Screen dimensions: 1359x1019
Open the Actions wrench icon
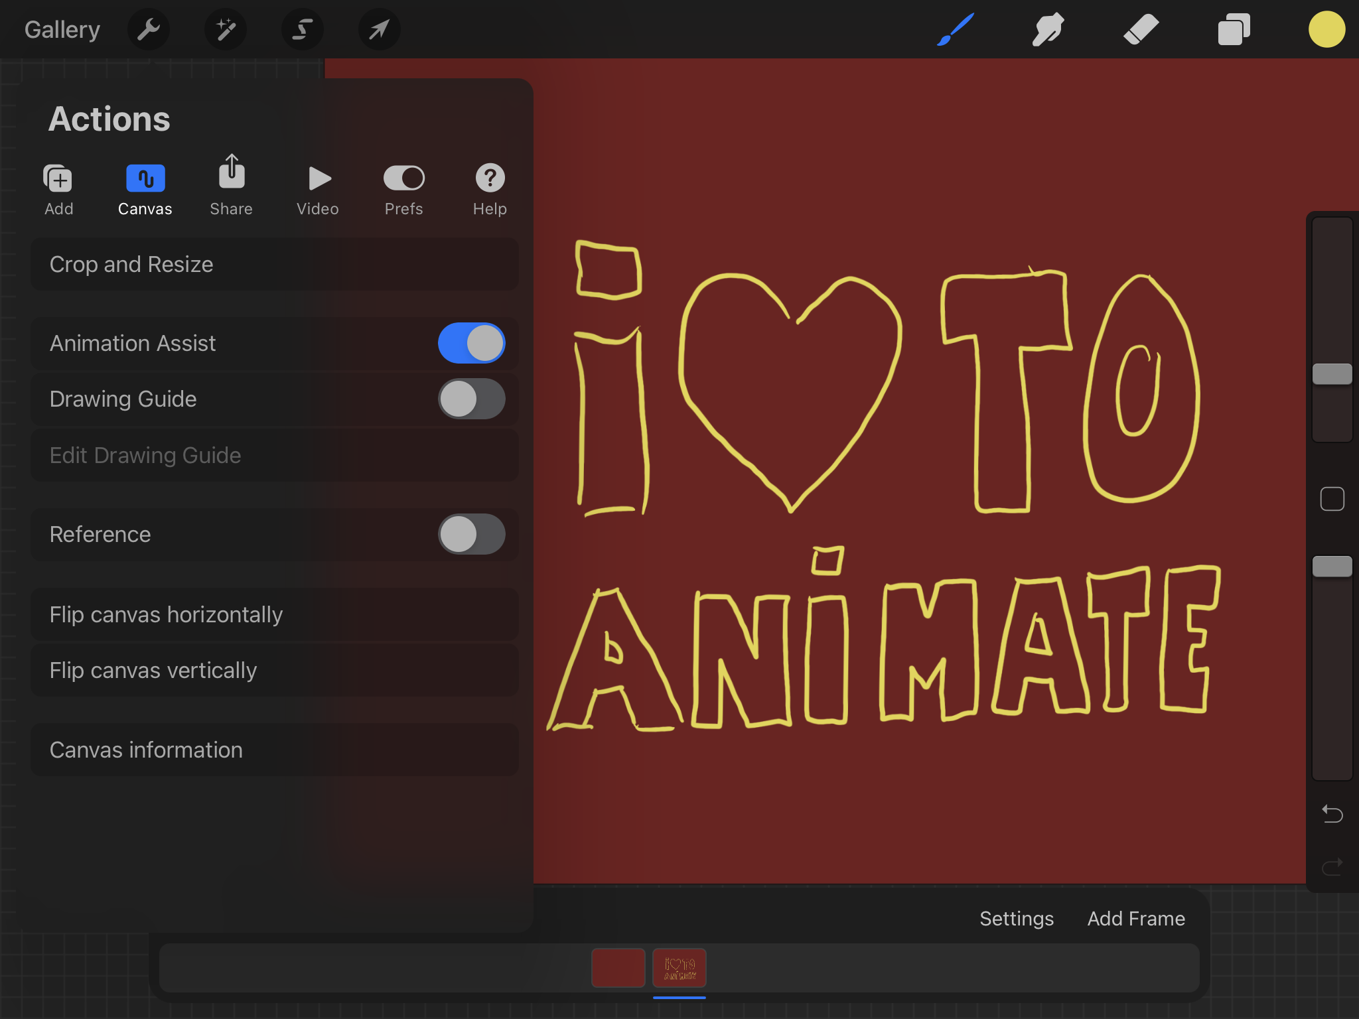(149, 29)
